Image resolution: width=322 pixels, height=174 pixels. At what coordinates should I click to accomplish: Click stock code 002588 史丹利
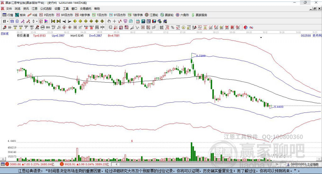point(311,35)
